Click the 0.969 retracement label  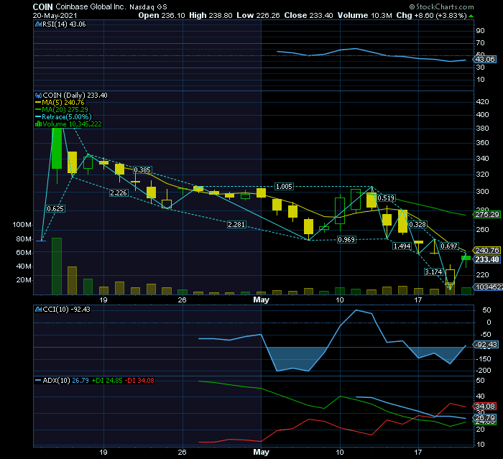click(346, 240)
